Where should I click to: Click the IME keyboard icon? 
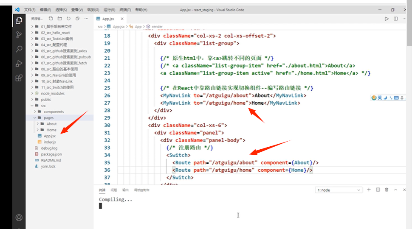396,98
